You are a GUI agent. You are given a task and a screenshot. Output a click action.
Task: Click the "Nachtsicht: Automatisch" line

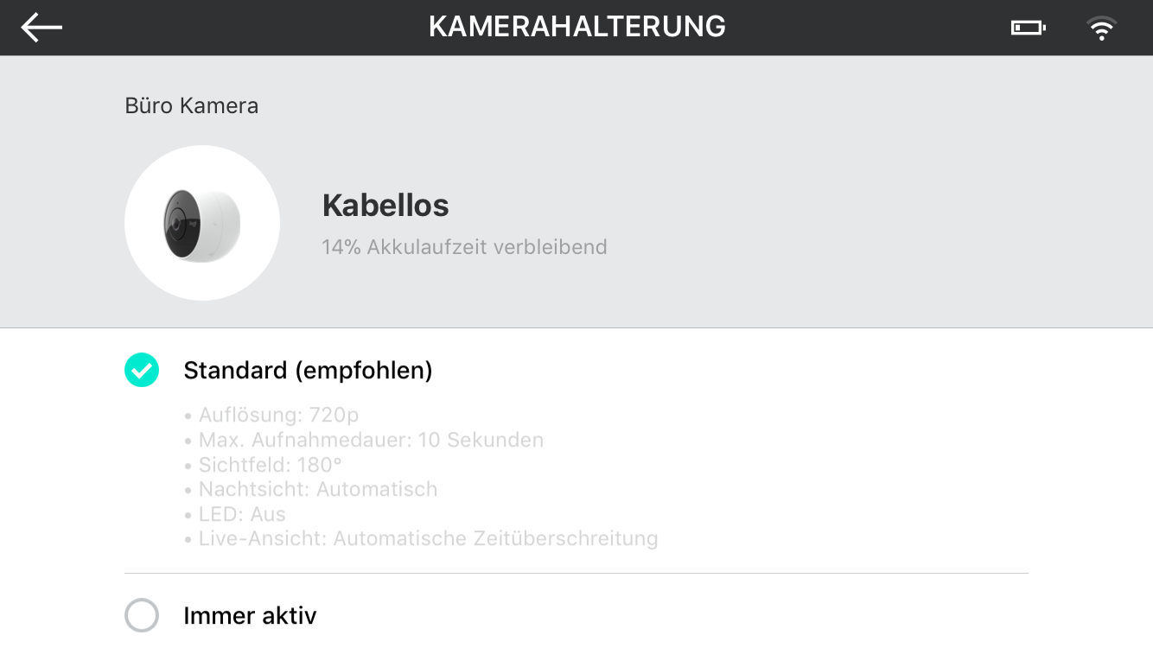coord(310,489)
